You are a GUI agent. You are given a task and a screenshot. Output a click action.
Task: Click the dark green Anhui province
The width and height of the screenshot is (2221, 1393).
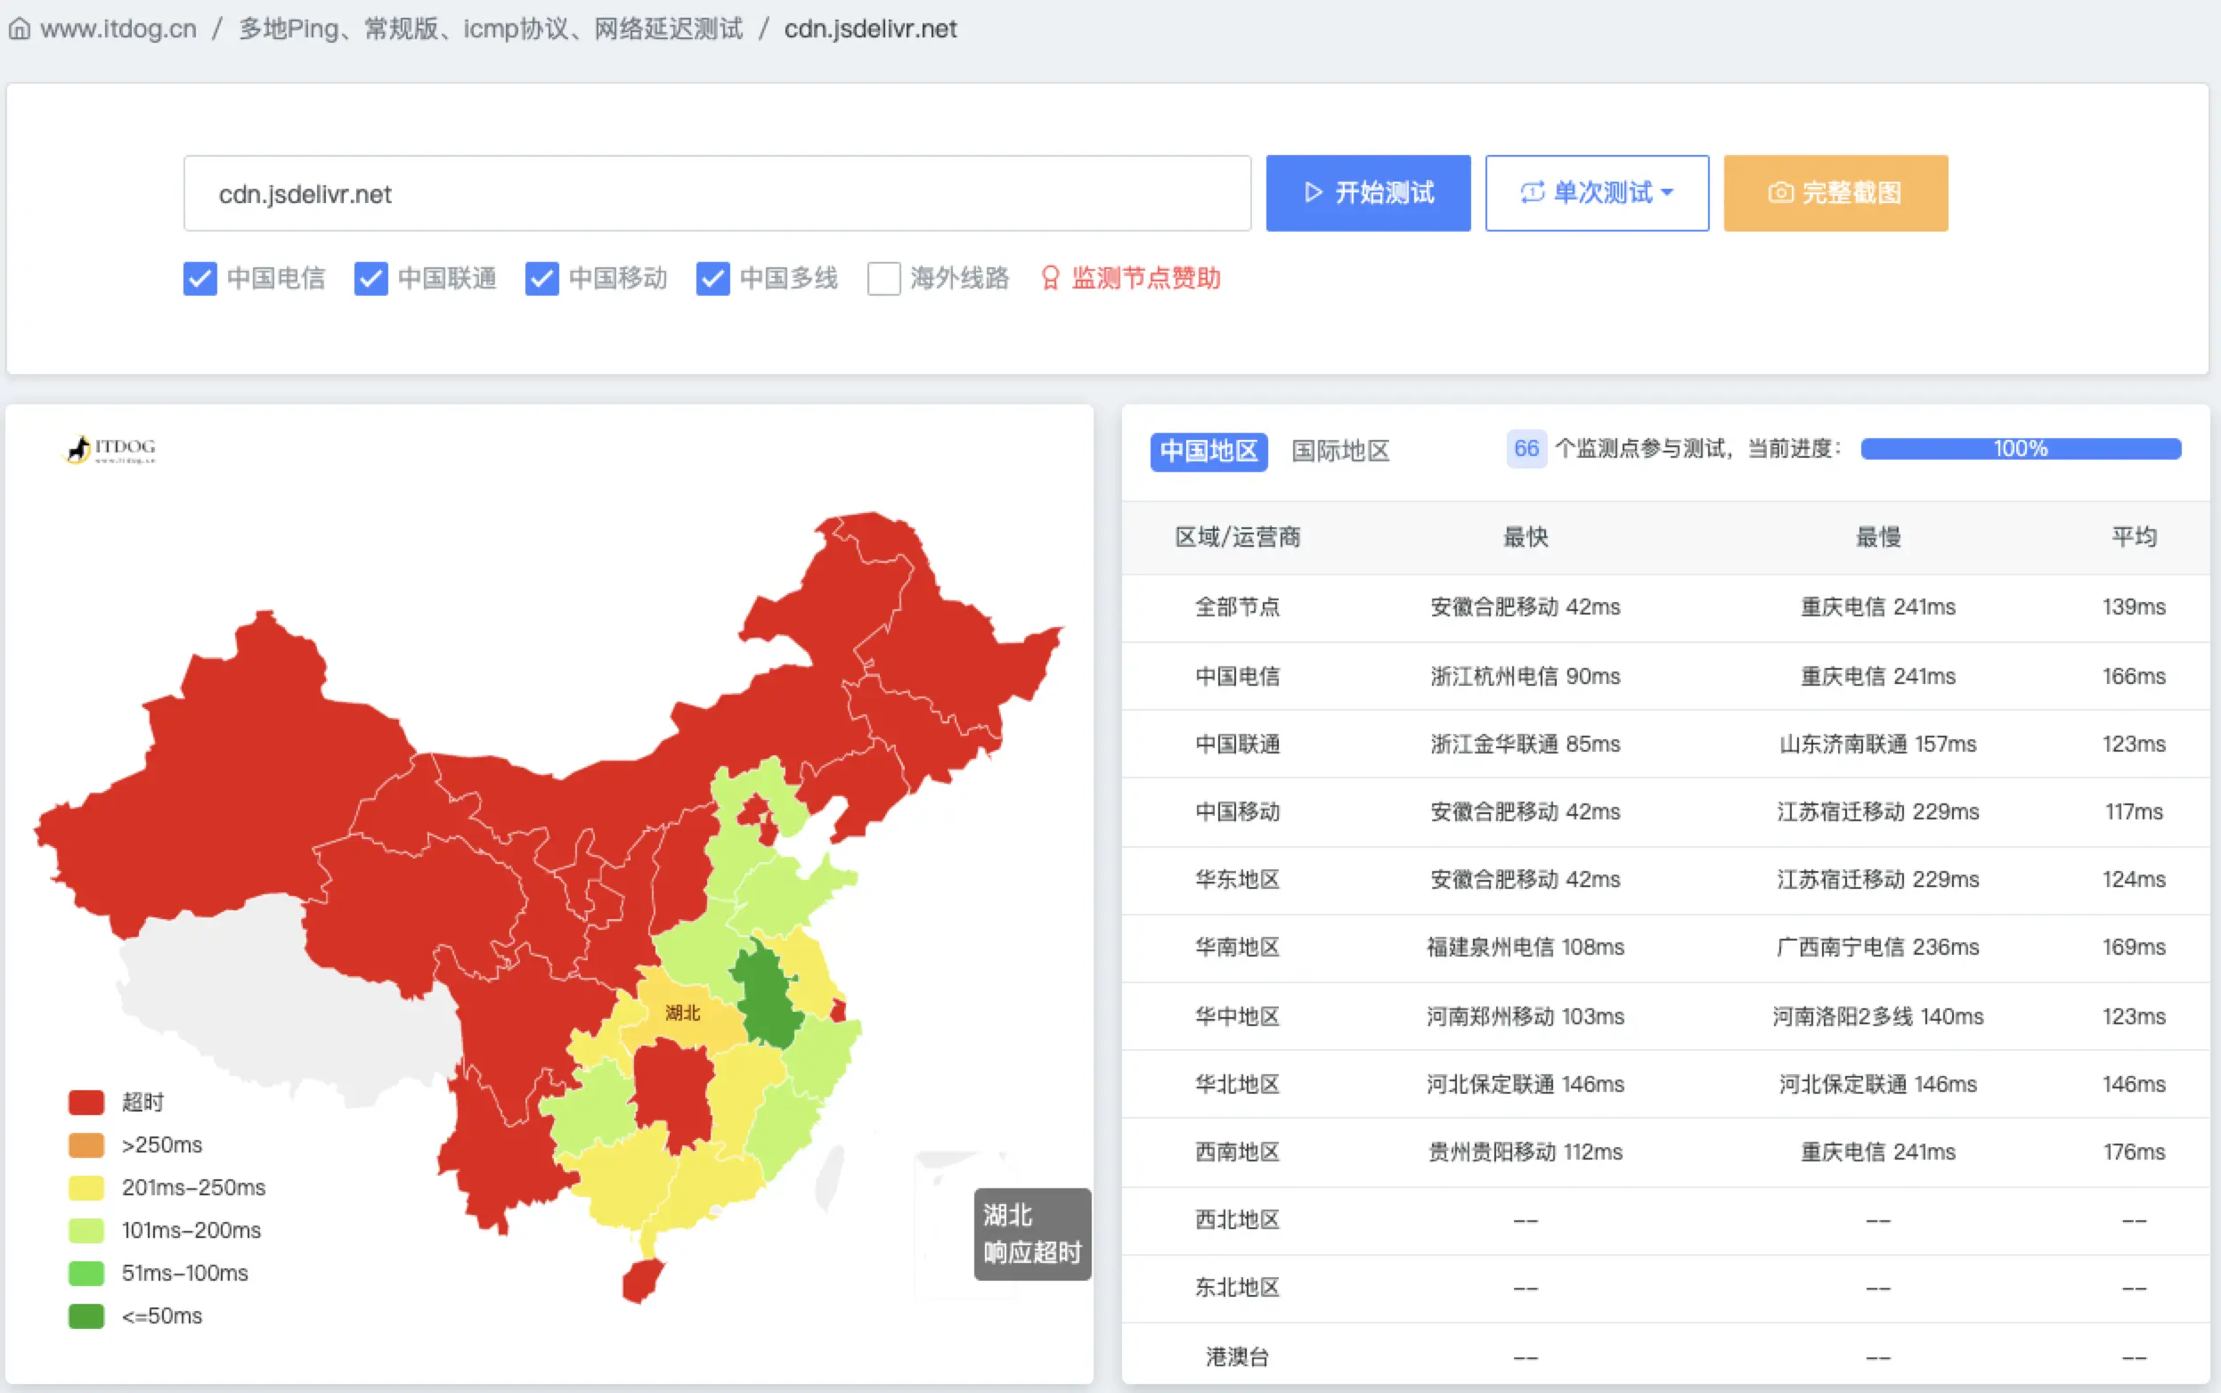coord(767,999)
